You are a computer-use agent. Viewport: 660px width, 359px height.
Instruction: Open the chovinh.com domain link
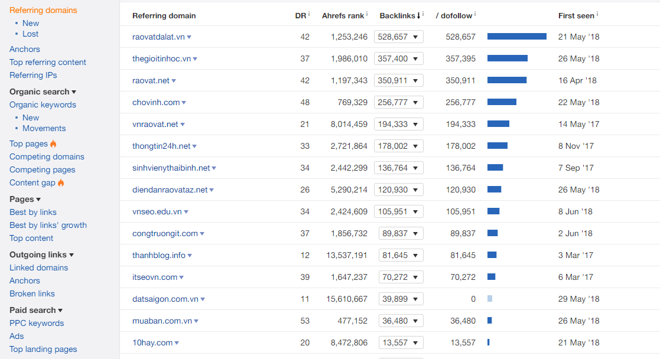156,102
